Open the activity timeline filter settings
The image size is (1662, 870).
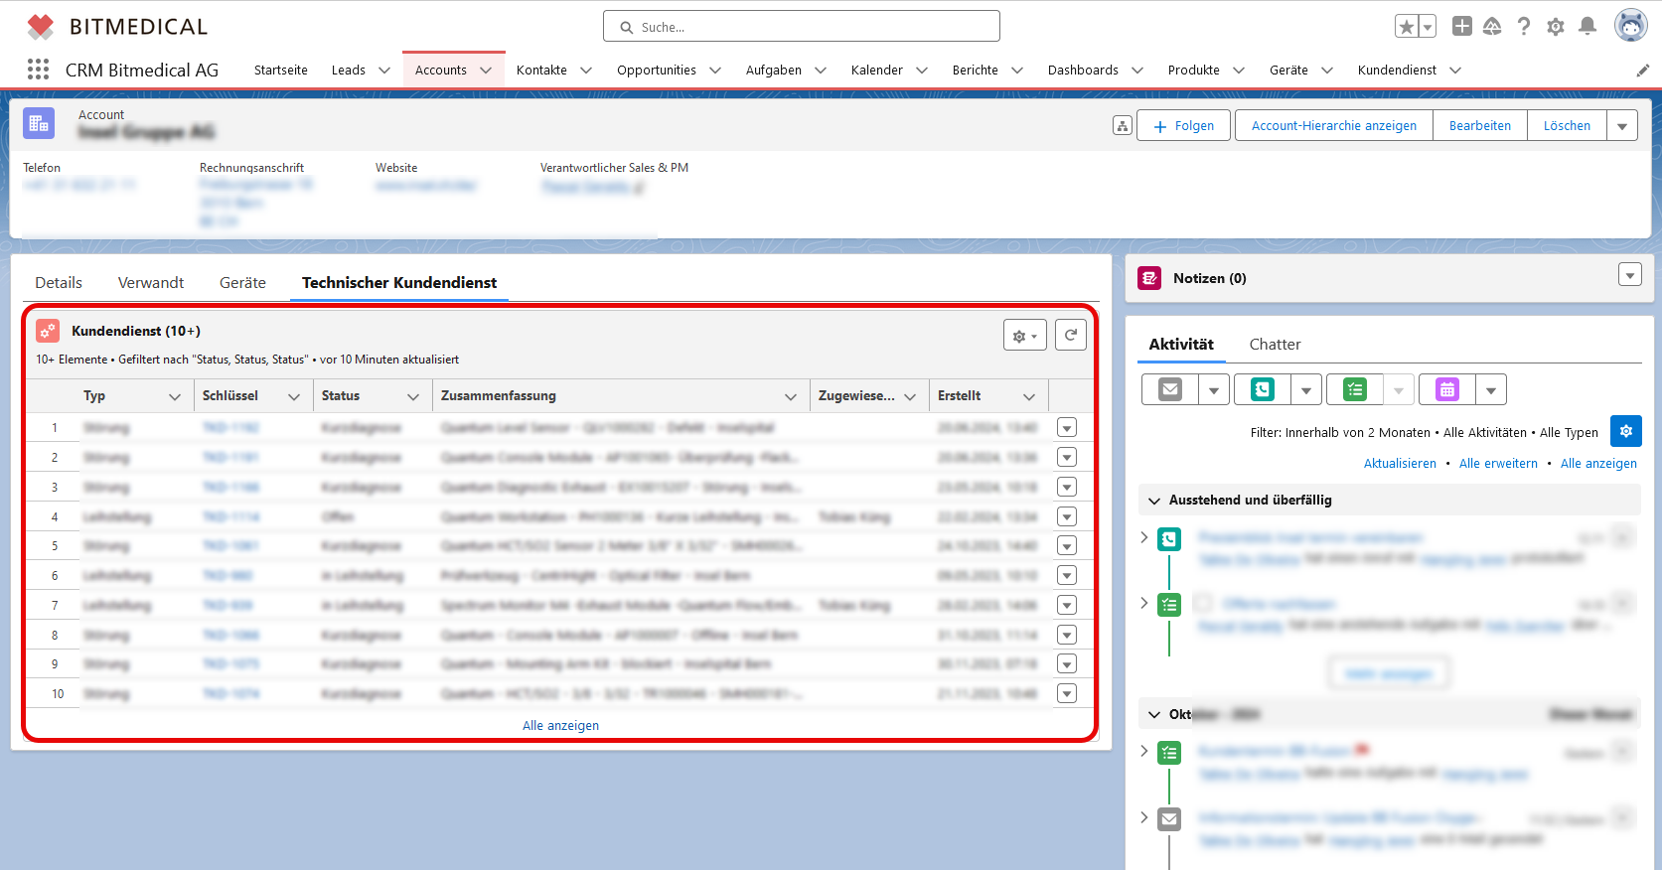(x=1625, y=431)
